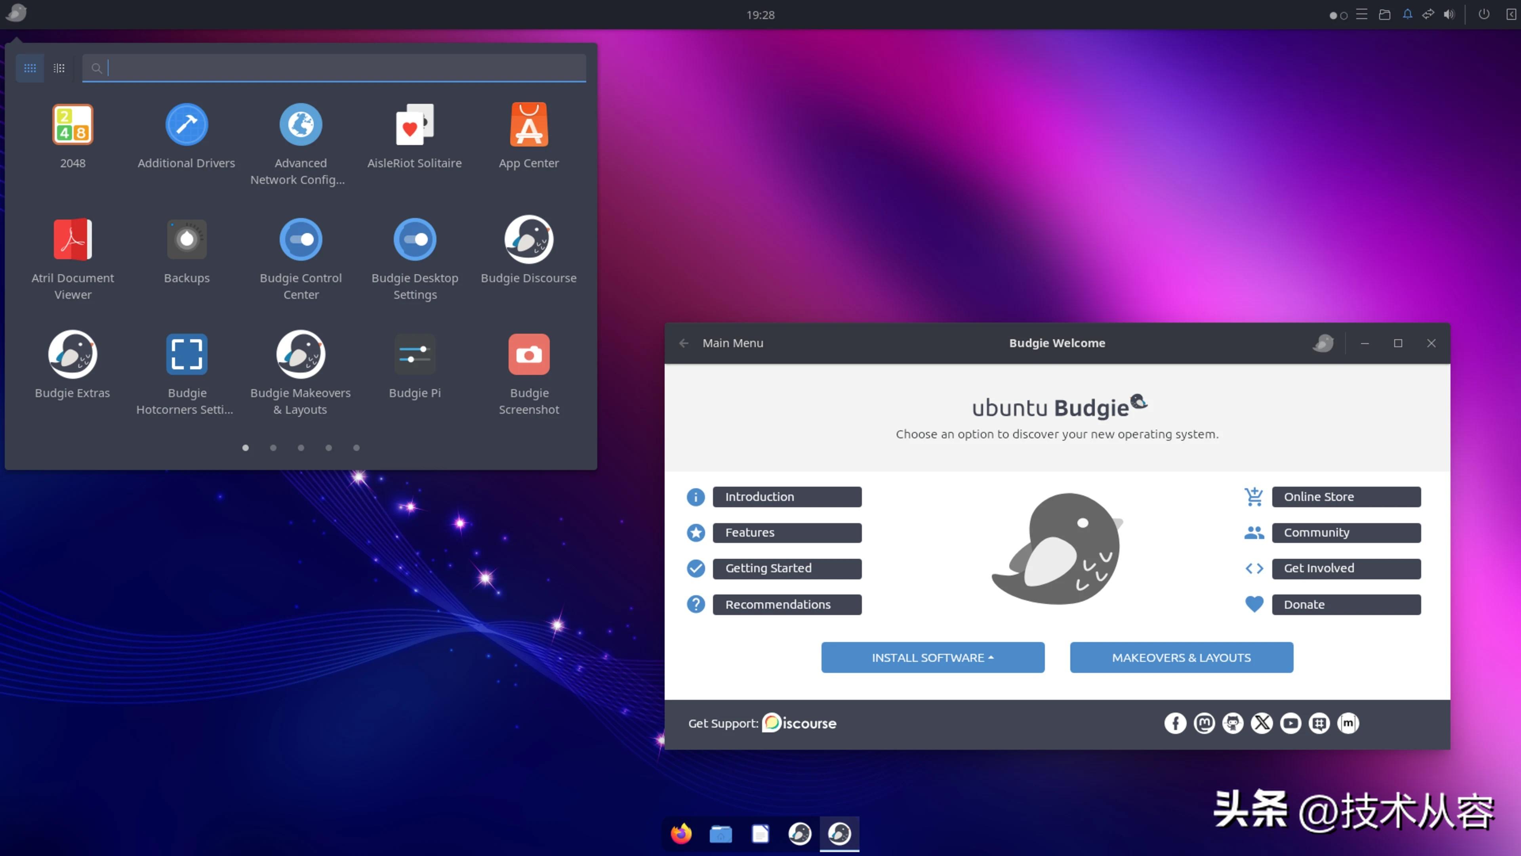This screenshot has height=856, width=1521.
Task: Go to second page of apps
Action: 273,448
